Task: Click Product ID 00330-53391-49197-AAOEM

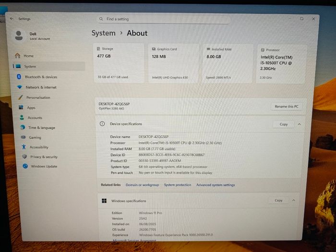Action: [x=160, y=160]
